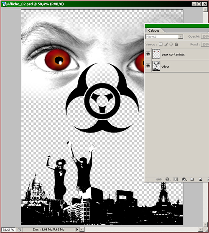Screen dimensions: 209x233
Task: Click the document icon in the status bar
Action: (x=19, y=230)
